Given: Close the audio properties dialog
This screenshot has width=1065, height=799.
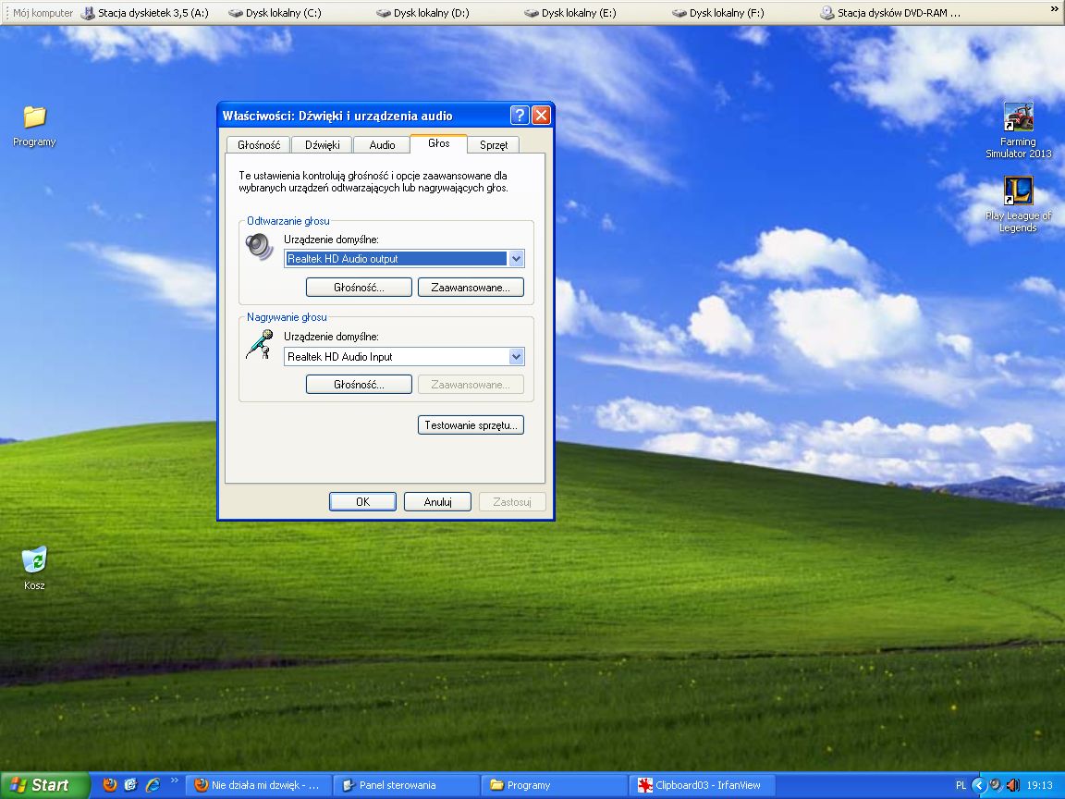Looking at the screenshot, I should point(541,116).
